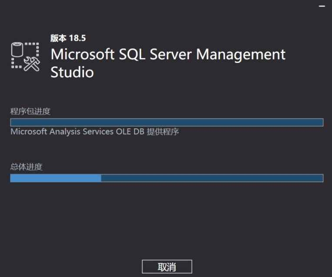The width and height of the screenshot is (332, 277).
Task: Click the dark unfilled part of overall progress
Action: [212, 178]
